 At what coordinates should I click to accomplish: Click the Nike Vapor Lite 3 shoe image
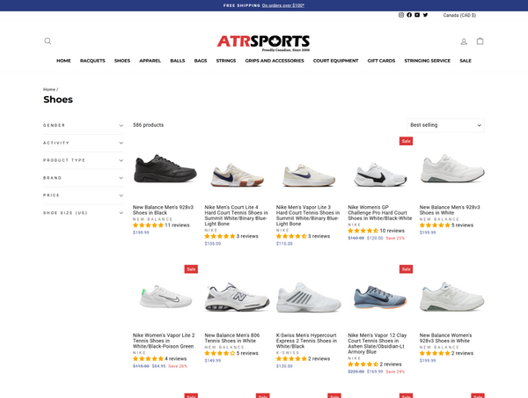[x=309, y=175]
